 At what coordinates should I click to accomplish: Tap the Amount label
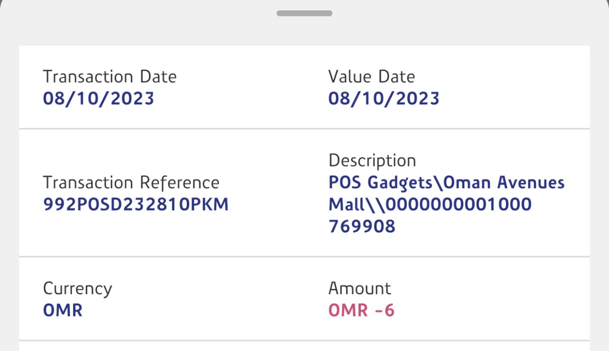(x=360, y=288)
